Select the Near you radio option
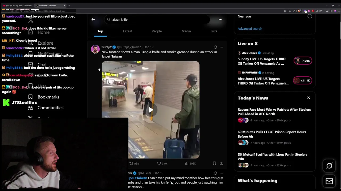Viewport: 341px width, 191px height. (310, 16)
